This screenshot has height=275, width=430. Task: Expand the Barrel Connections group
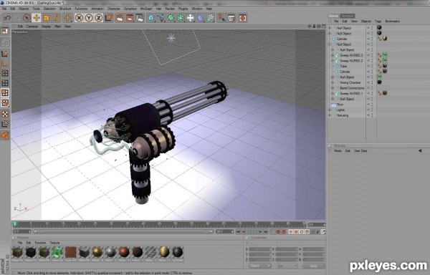point(333,88)
